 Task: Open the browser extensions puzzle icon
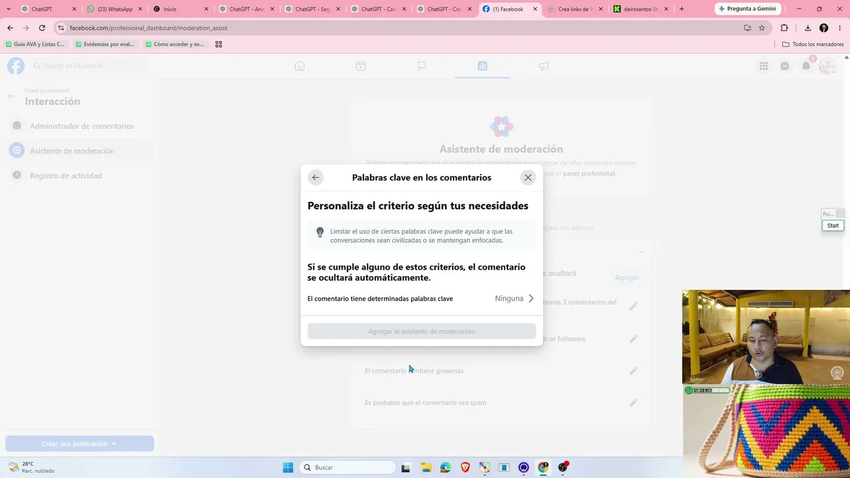pyautogui.click(x=784, y=28)
